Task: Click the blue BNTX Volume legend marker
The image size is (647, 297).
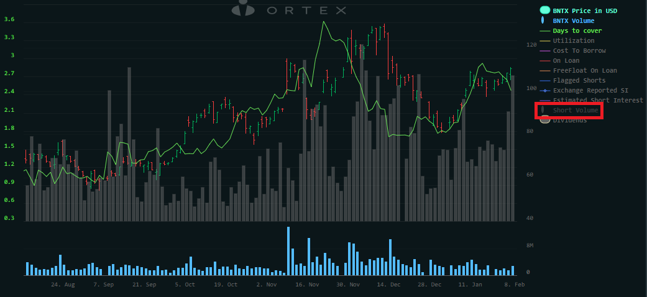Action: coord(544,21)
